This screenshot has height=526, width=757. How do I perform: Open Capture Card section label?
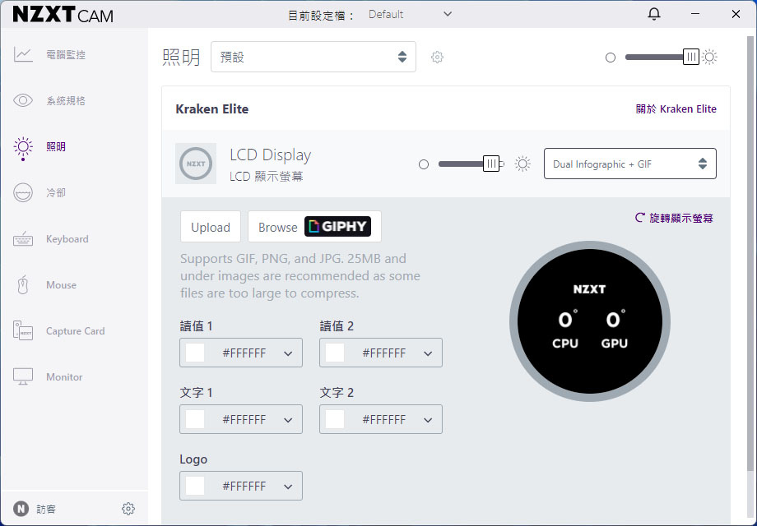pyautogui.click(x=76, y=330)
